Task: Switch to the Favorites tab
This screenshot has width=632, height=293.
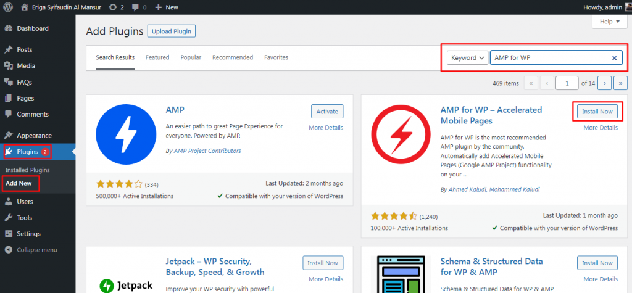Action: (x=276, y=57)
